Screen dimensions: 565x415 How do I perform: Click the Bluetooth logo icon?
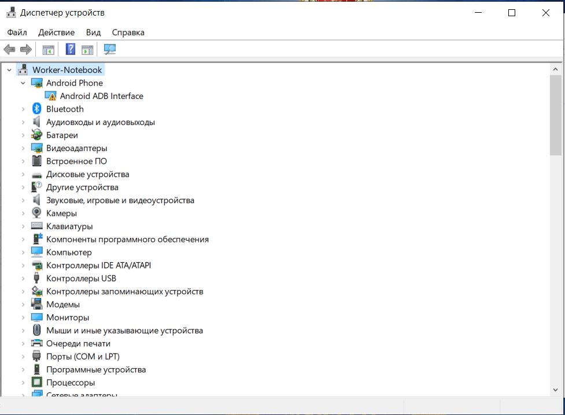point(37,109)
